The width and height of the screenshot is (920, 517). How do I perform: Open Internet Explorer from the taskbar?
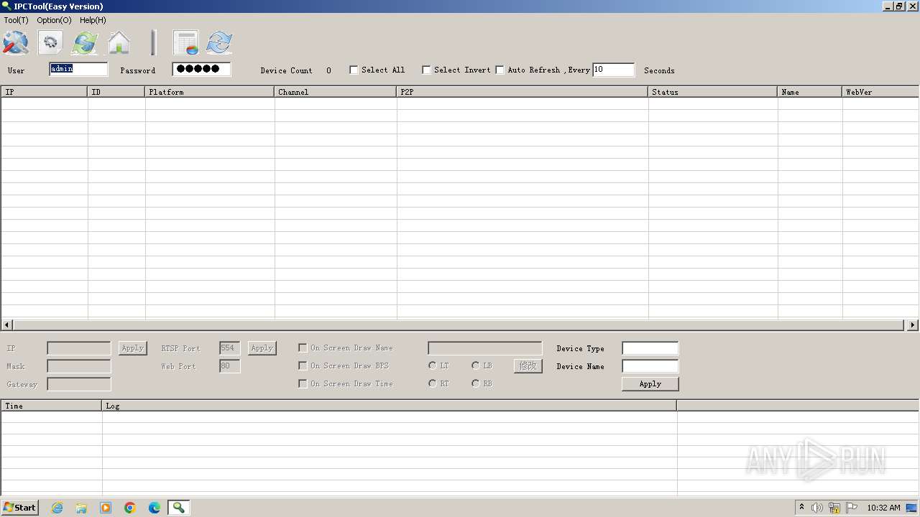57,508
